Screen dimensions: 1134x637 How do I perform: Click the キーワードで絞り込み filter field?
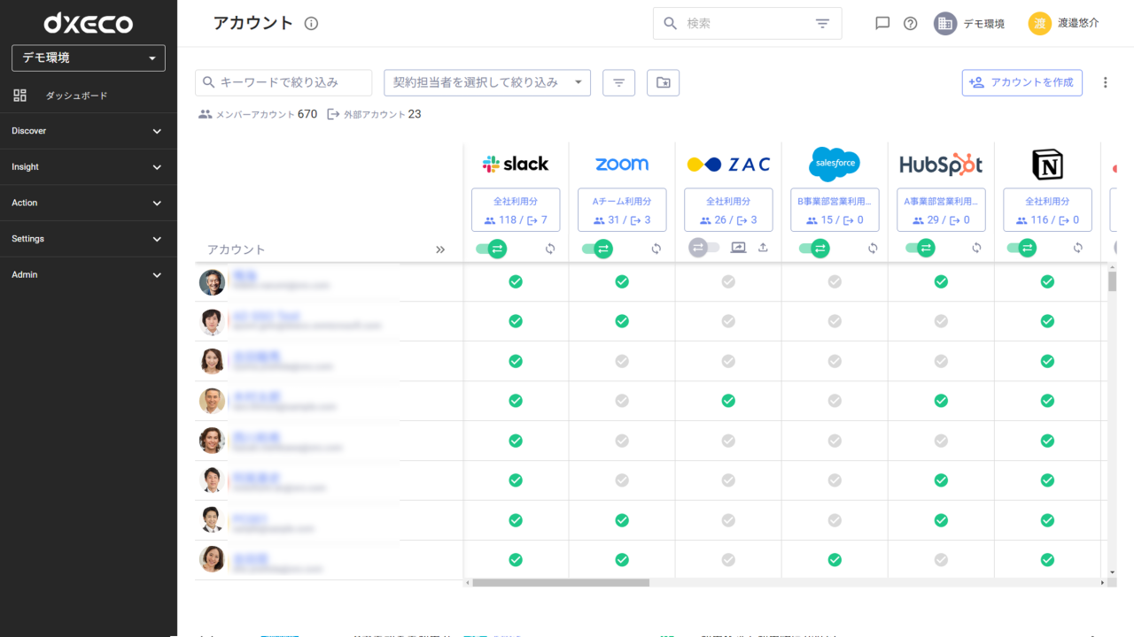point(283,82)
